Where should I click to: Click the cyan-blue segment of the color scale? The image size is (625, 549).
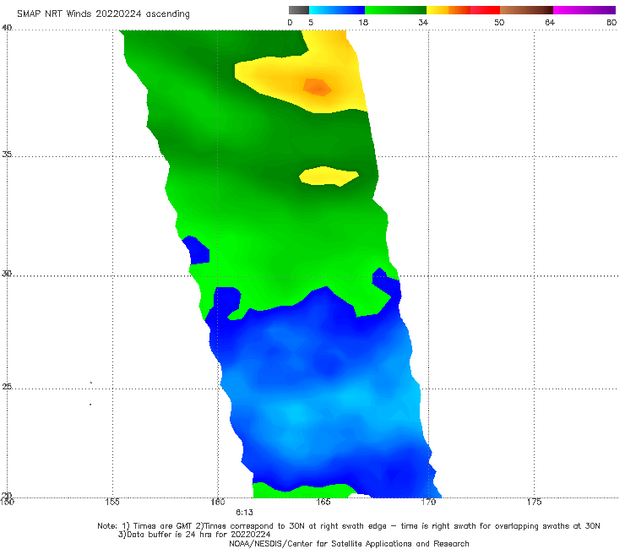click(337, 10)
